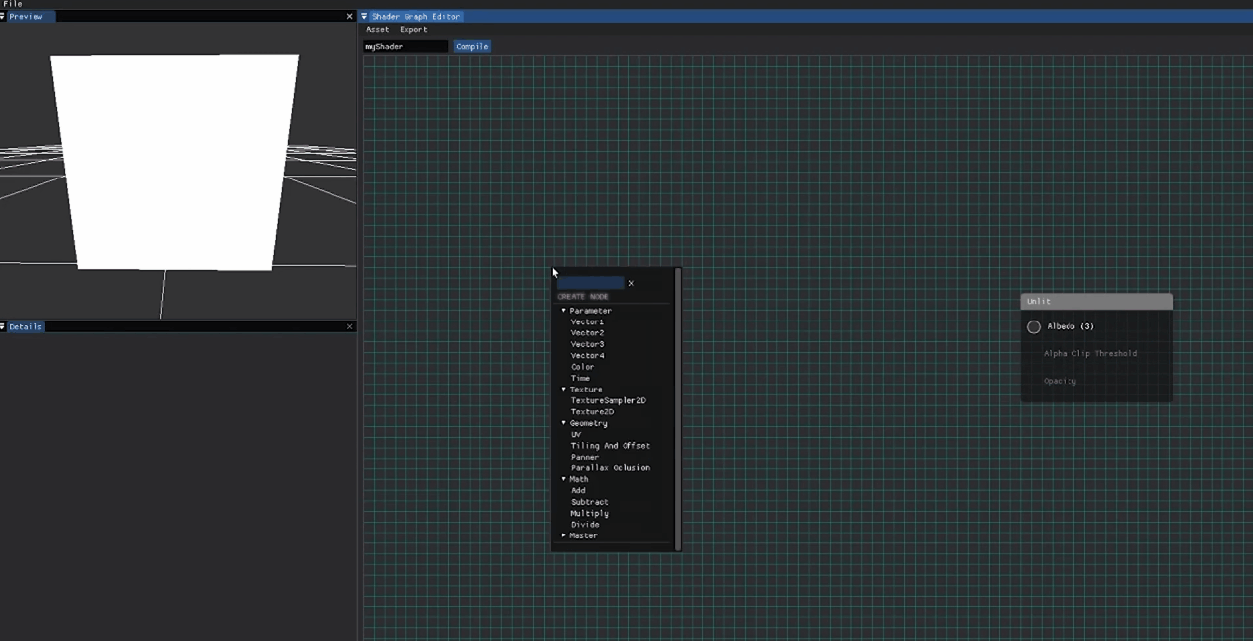Collapse the Details panel triangle icon
This screenshot has height=641, width=1253.
pos(3,326)
